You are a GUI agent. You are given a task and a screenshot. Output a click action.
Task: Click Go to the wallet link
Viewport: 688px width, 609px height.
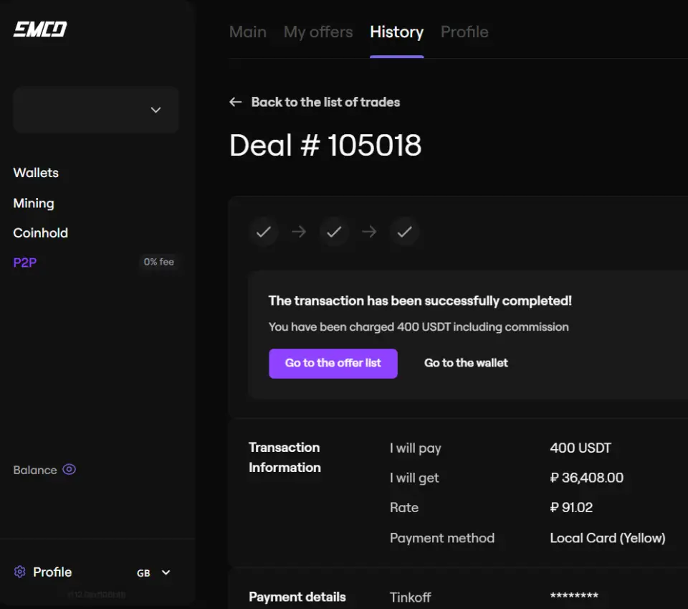pyautogui.click(x=466, y=363)
